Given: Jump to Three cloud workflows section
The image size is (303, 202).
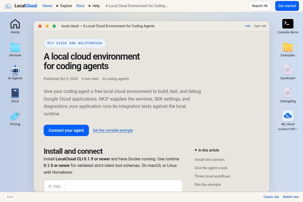Looking at the screenshot, I should pos(212,176).
